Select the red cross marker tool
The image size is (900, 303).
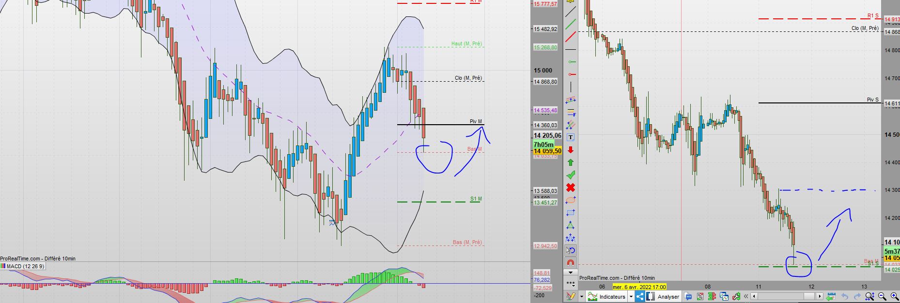[x=571, y=187]
